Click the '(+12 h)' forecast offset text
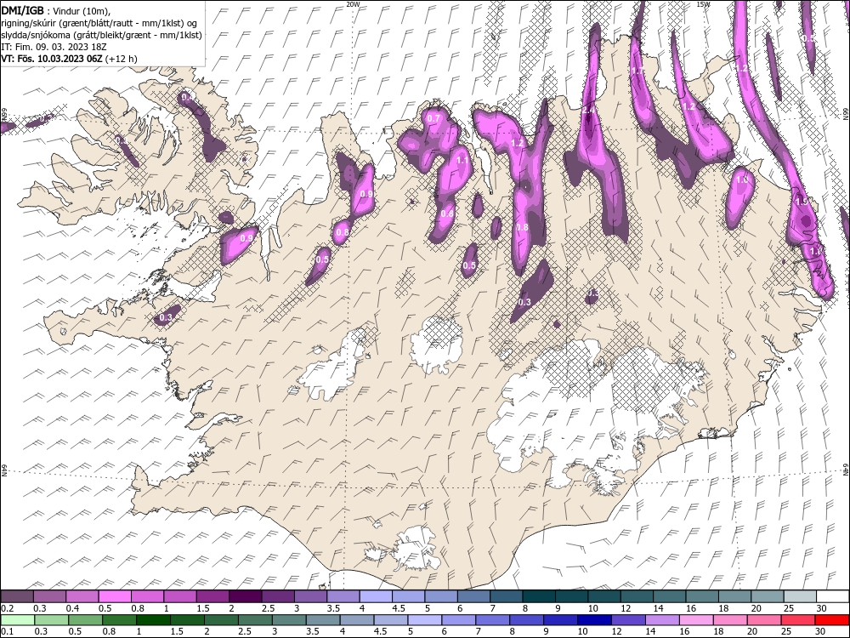This screenshot has width=850, height=638. tap(121, 59)
